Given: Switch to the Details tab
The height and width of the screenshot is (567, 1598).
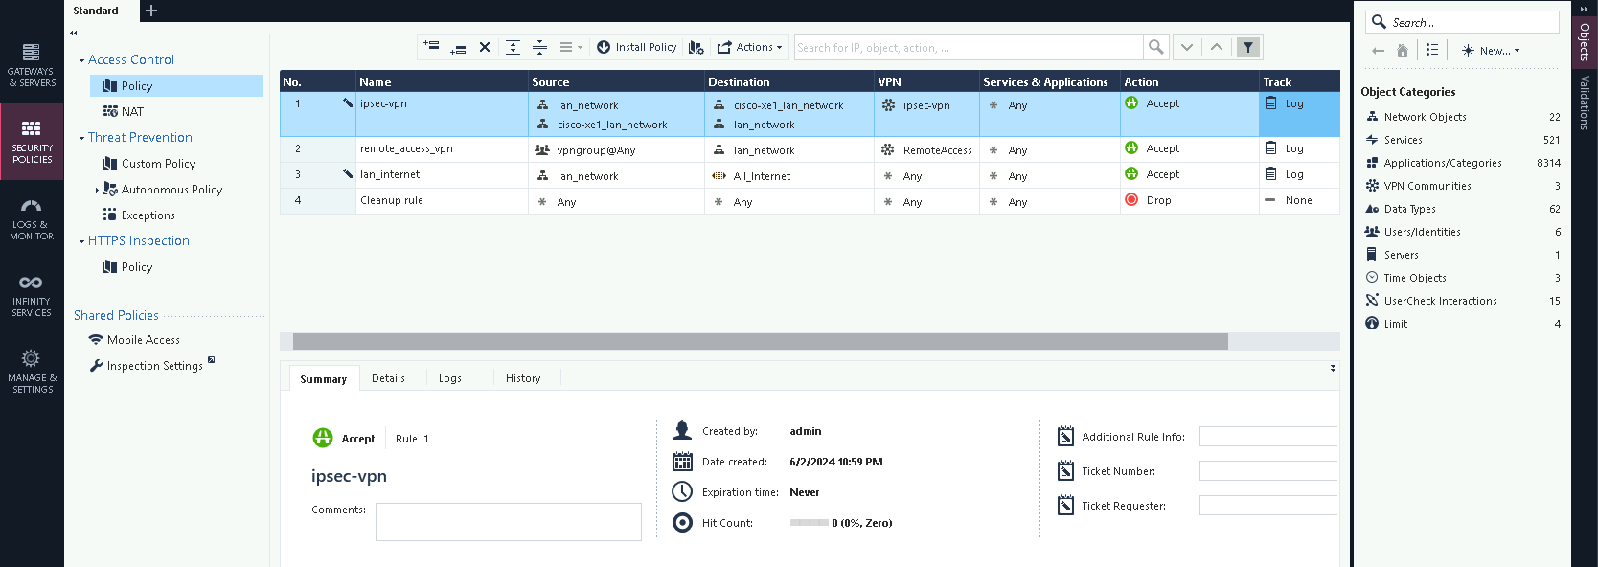Looking at the screenshot, I should [x=388, y=378].
